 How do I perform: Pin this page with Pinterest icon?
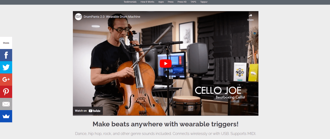[x=6, y=92]
